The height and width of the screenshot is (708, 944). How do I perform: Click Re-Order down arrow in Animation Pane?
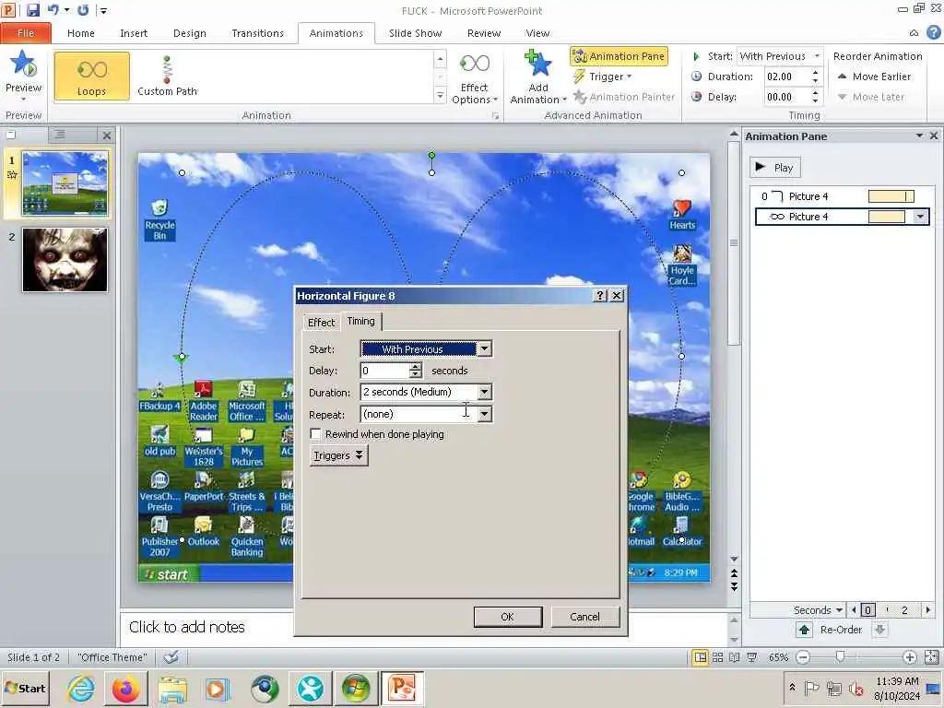pyautogui.click(x=879, y=631)
